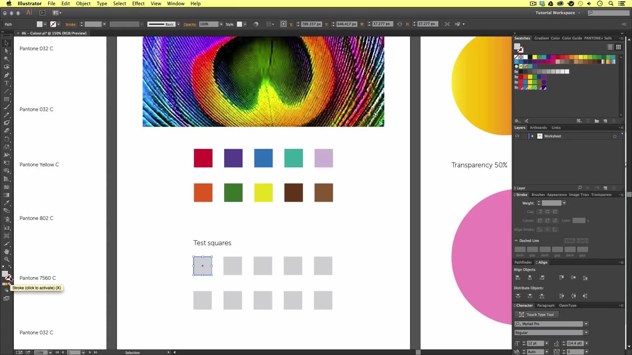Open the File menu
The height and width of the screenshot is (355, 632).
(51, 3)
